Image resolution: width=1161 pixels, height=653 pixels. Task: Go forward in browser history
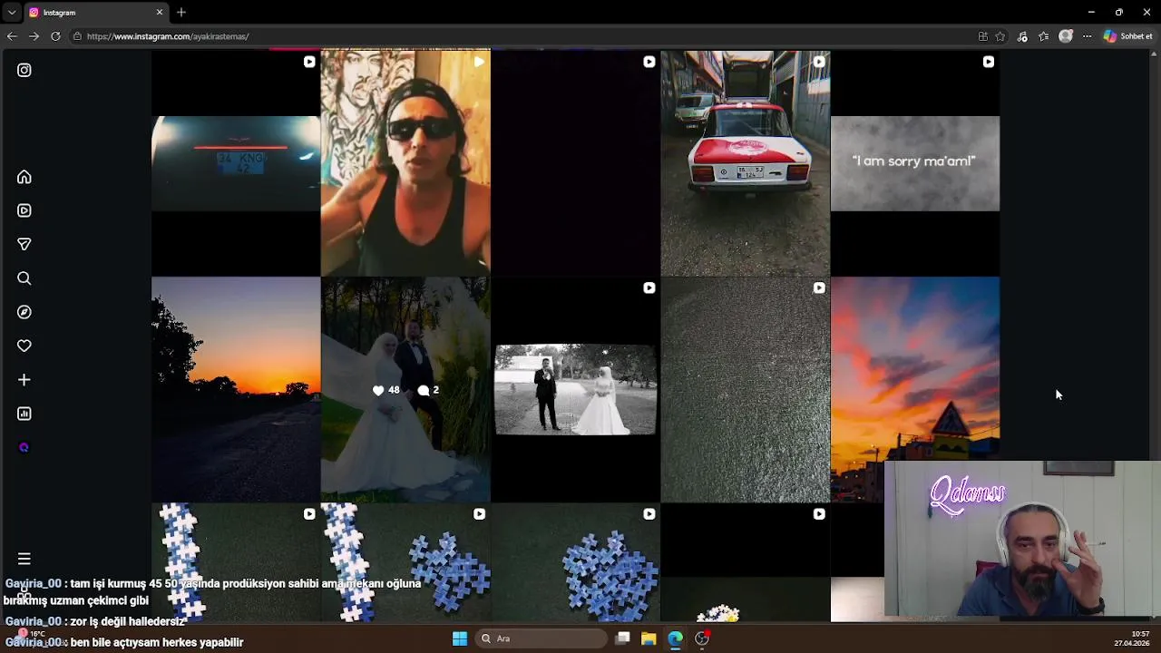pos(34,36)
